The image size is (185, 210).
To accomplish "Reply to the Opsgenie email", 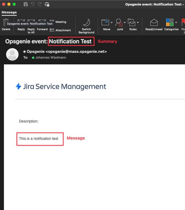I will point(21,25).
